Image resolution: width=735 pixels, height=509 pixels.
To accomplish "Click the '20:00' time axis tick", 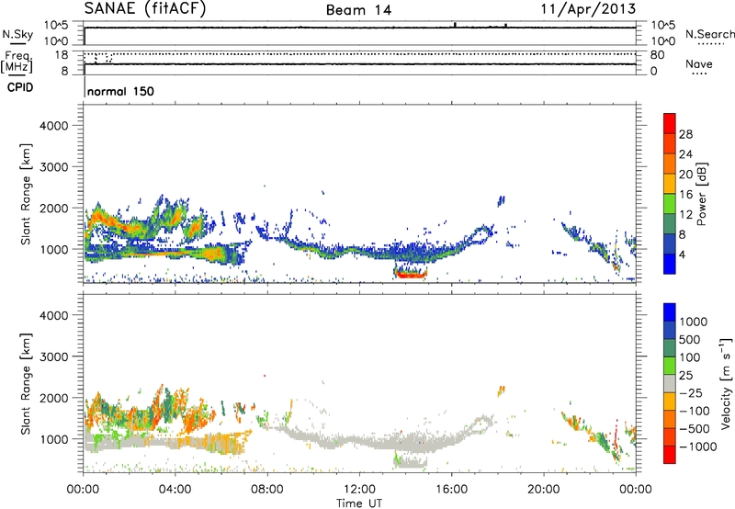I will [544, 490].
